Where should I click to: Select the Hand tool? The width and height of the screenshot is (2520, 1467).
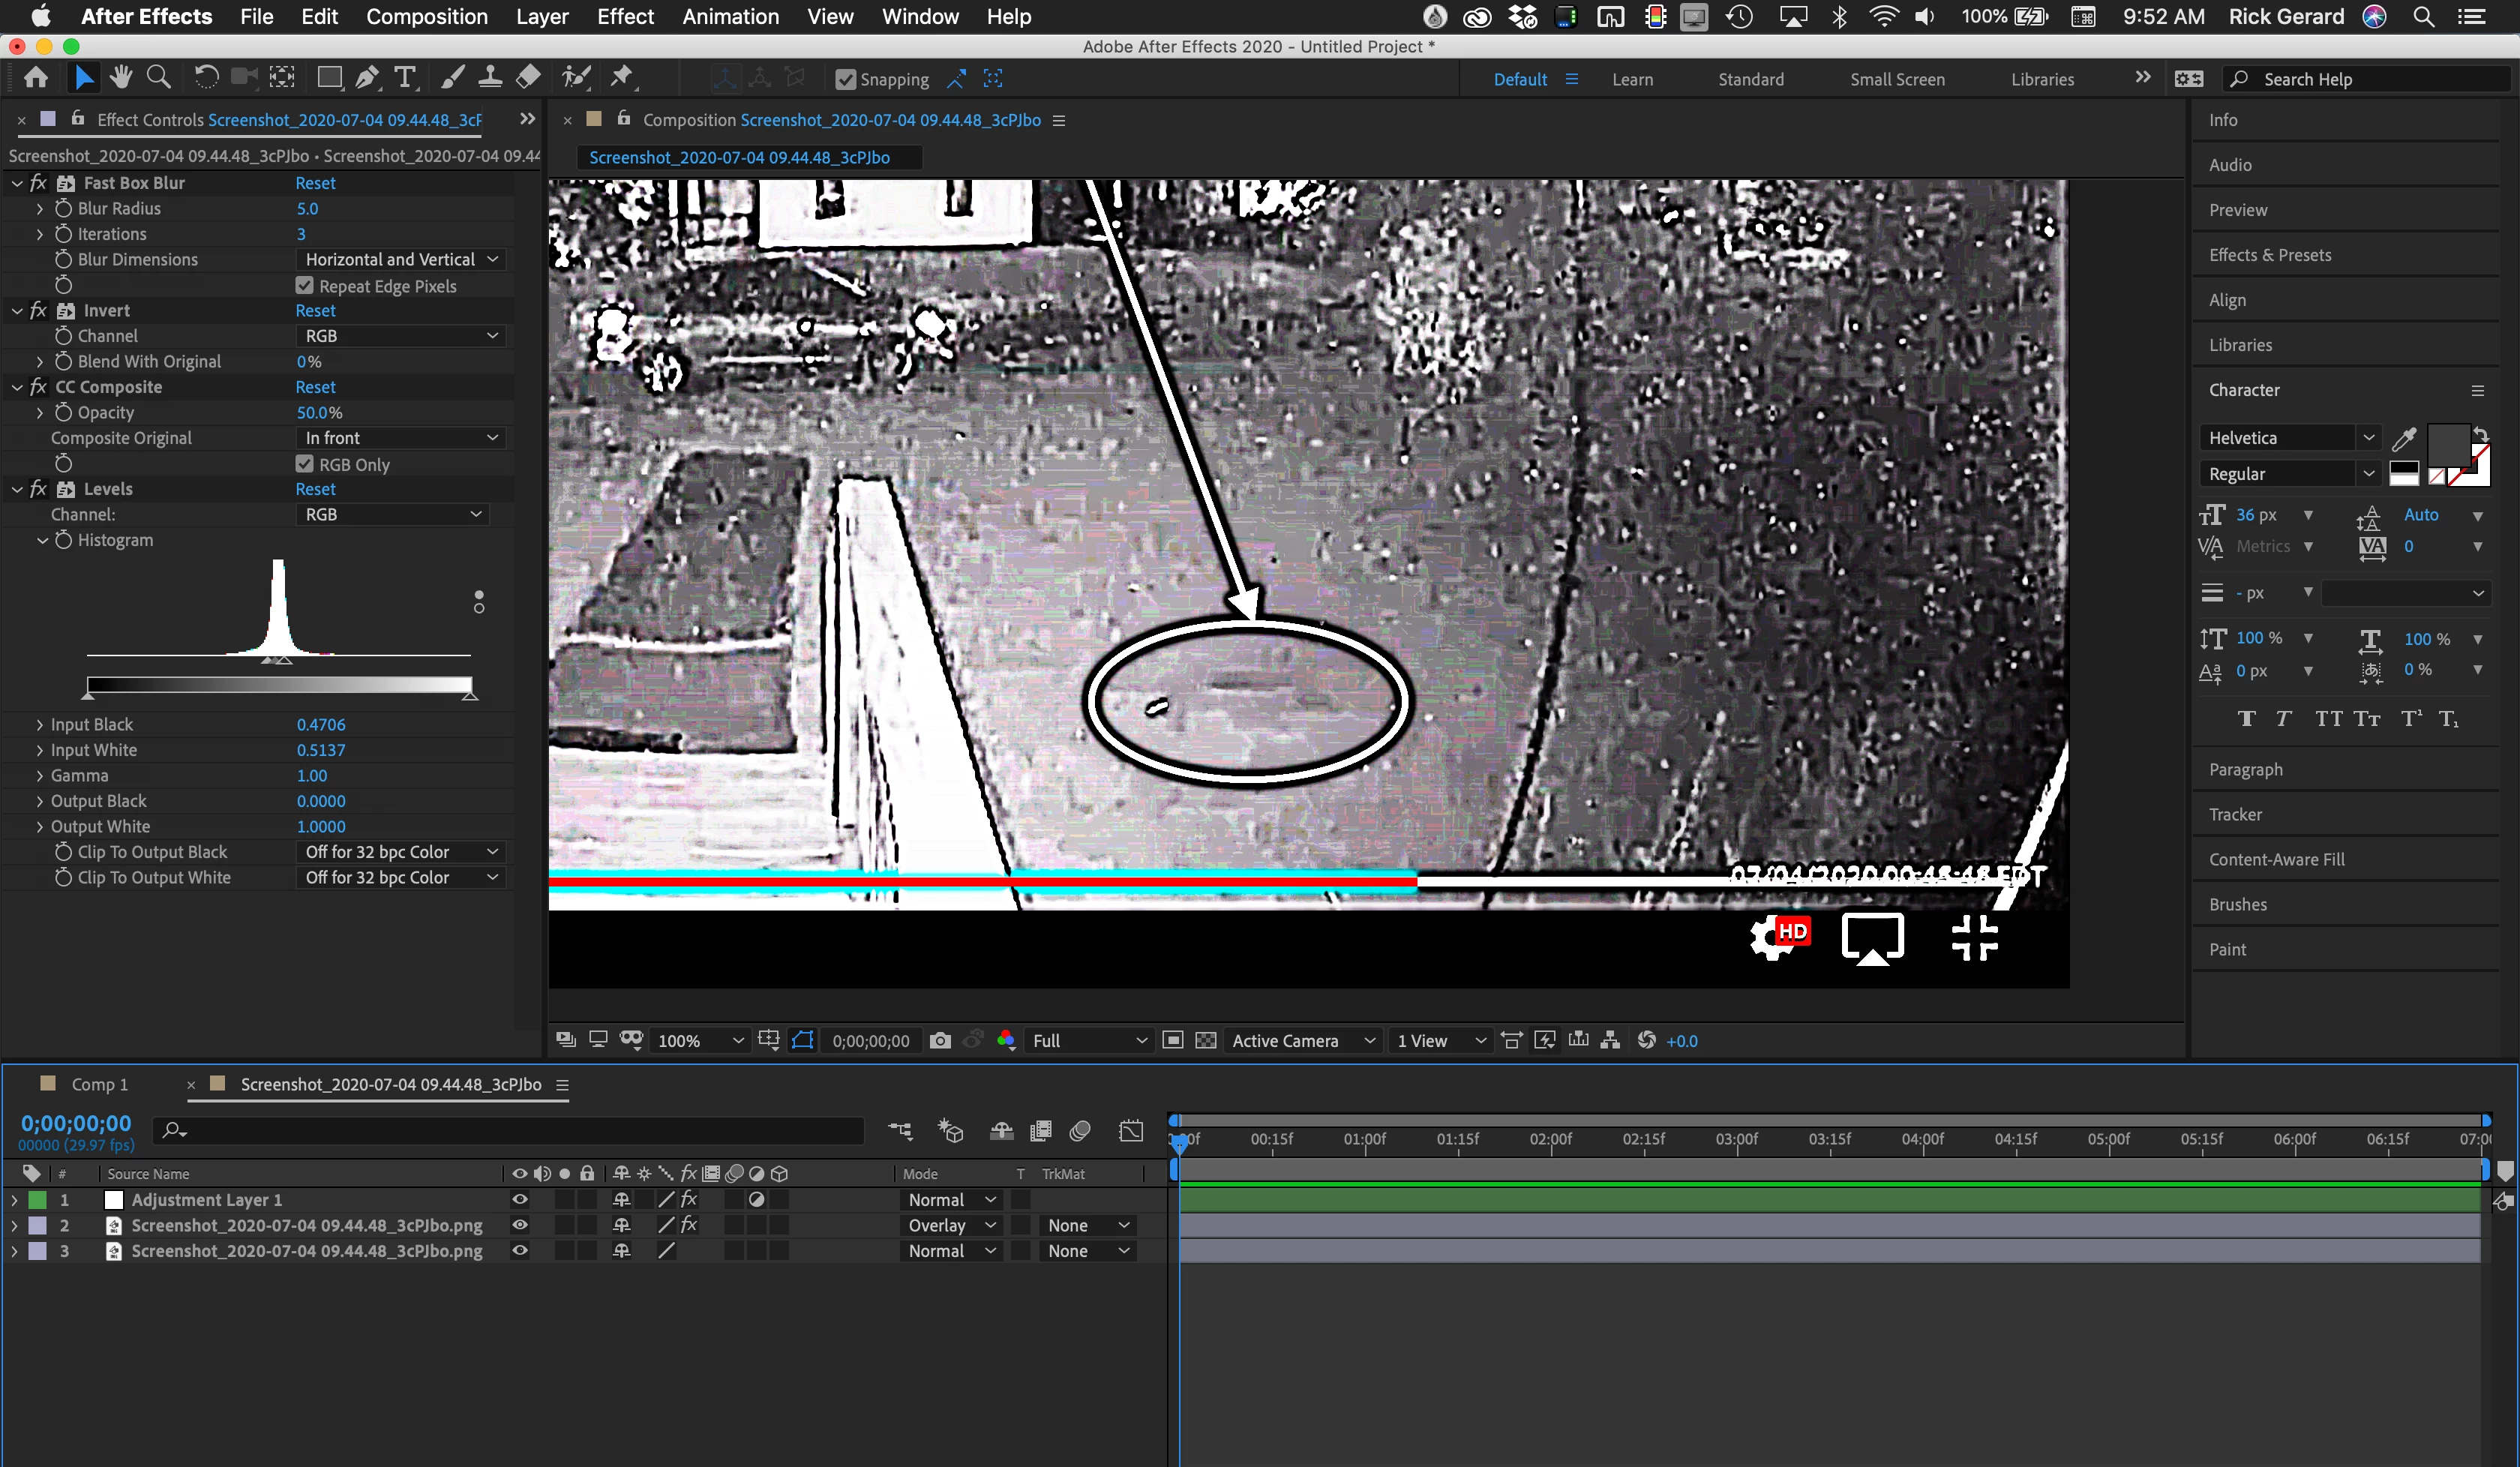[121, 77]
